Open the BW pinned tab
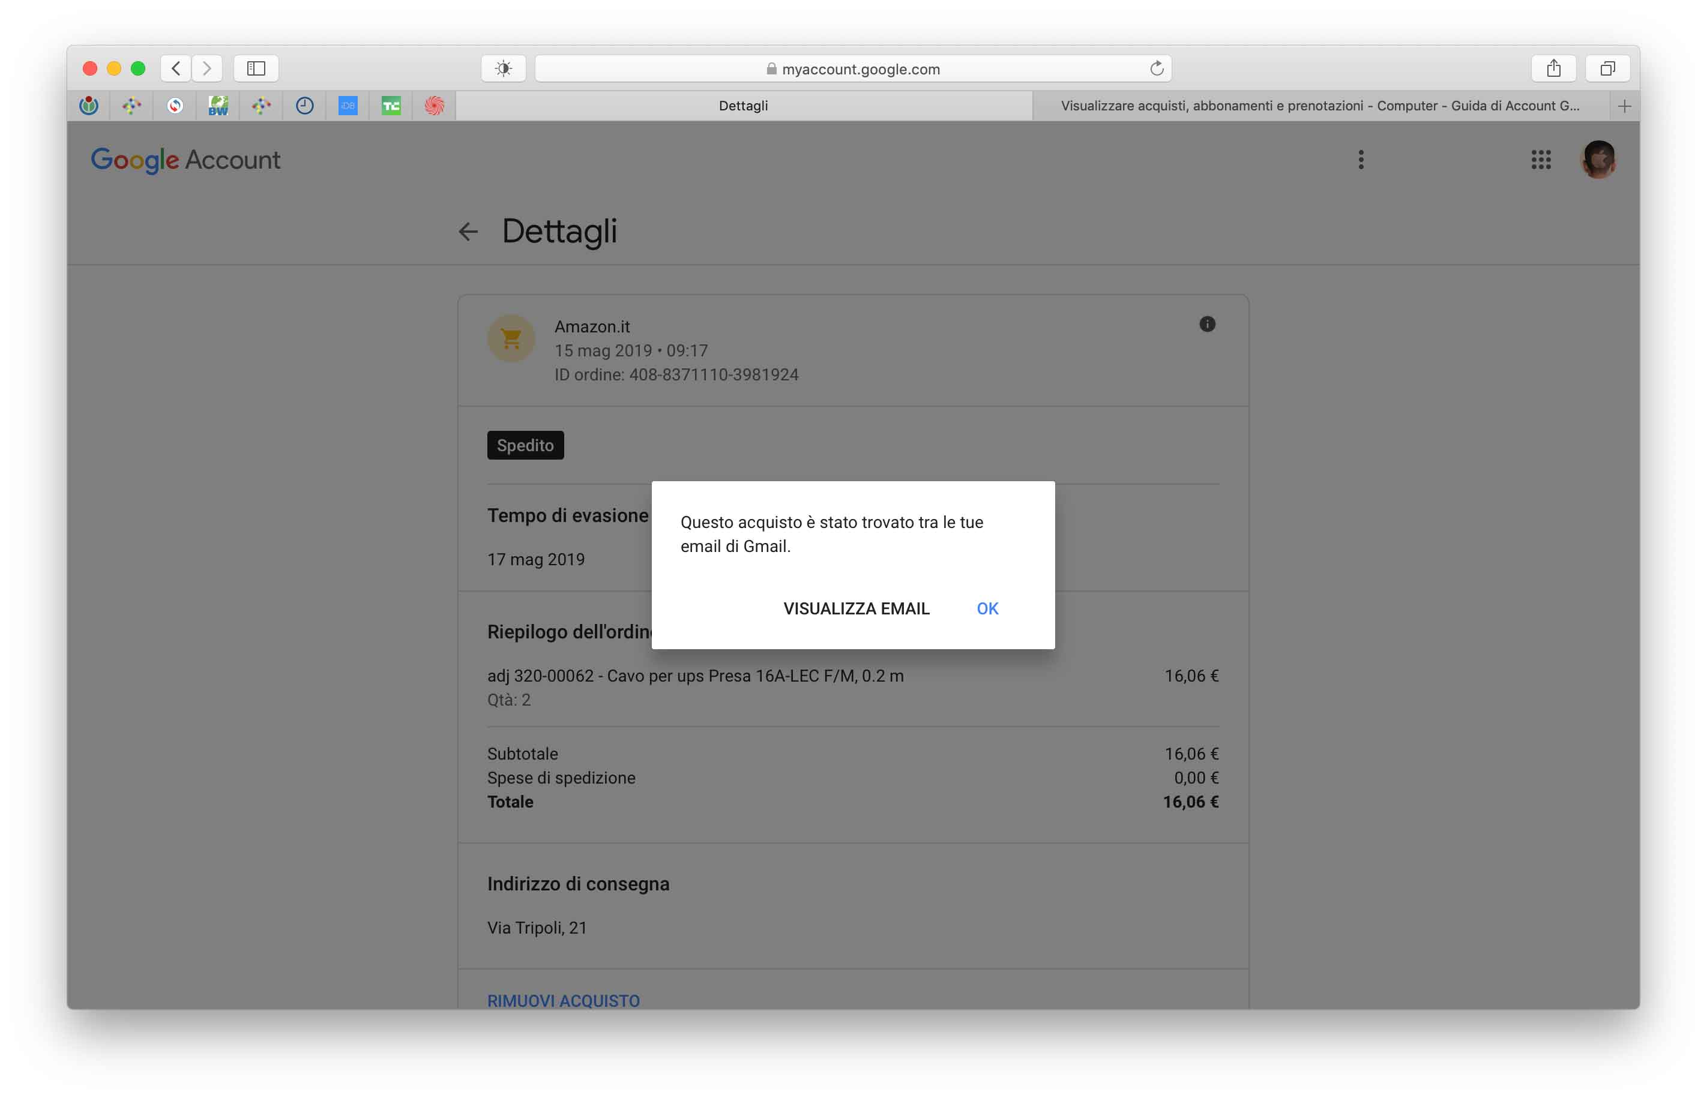1707x1098 pixels. coord(218,106)
